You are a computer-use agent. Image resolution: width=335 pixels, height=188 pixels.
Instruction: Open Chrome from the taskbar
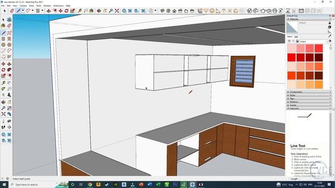pos(90,184)
